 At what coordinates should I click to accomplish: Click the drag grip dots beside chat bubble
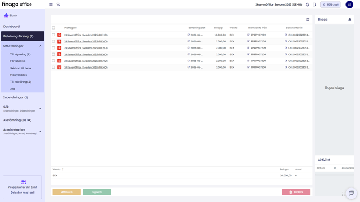[x=343, y=194]
